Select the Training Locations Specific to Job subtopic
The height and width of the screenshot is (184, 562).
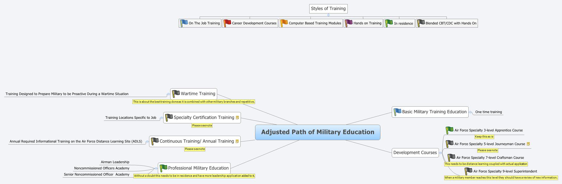[x=131, y=118]
